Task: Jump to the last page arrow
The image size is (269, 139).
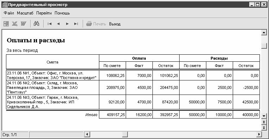Action: 76,24
